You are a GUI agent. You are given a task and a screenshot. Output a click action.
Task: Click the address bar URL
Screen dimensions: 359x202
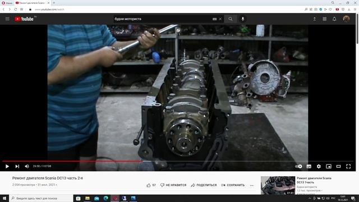pyautogui.click(x=49, y=10)
